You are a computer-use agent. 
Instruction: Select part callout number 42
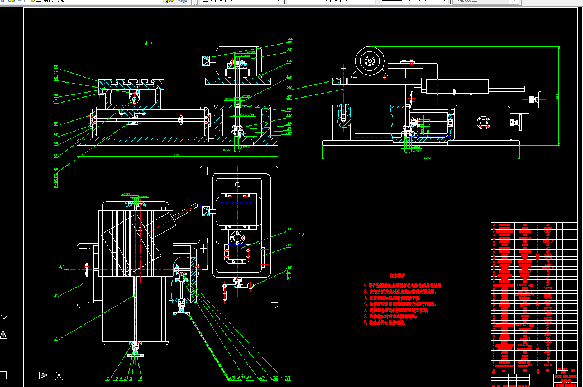point(240,379)
